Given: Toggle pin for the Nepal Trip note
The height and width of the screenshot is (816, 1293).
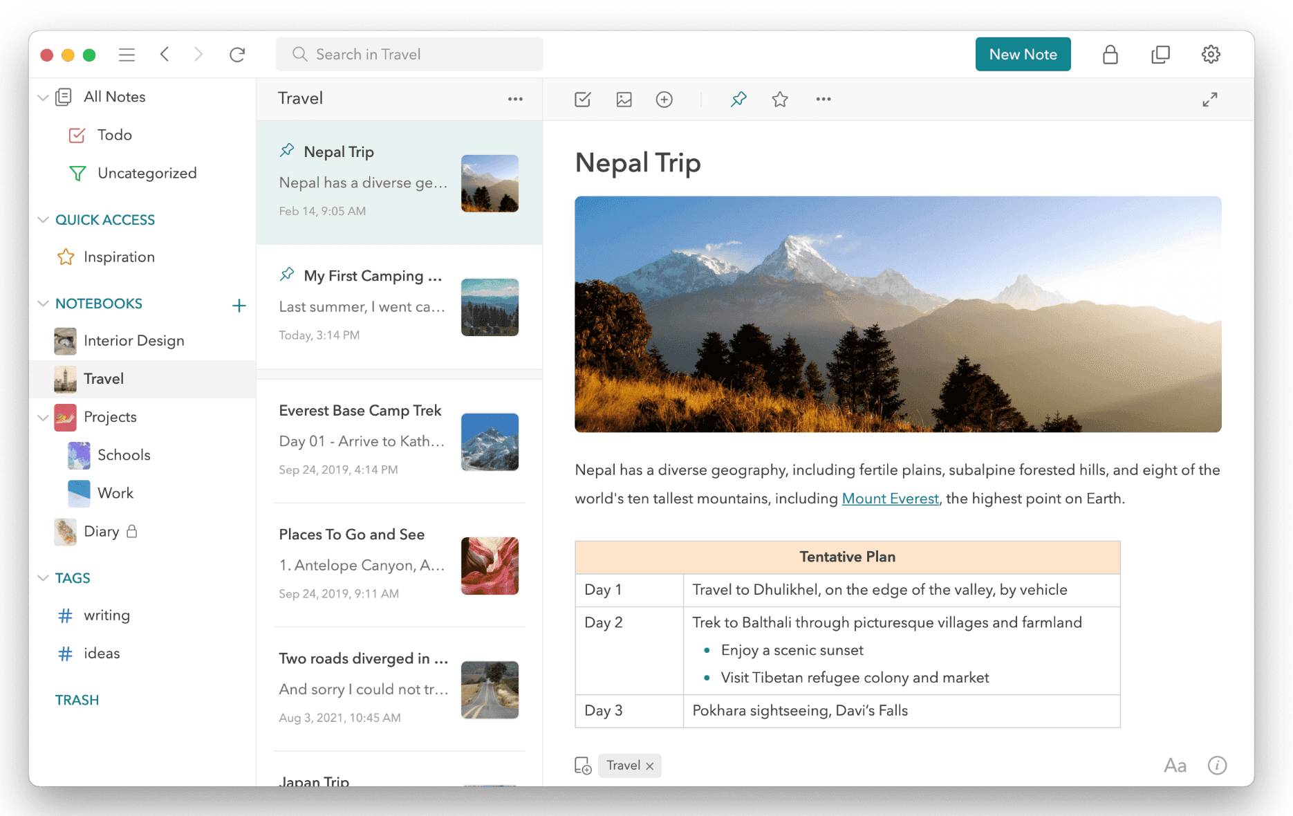Looking at the screenshot, I should tap(738, 100).
